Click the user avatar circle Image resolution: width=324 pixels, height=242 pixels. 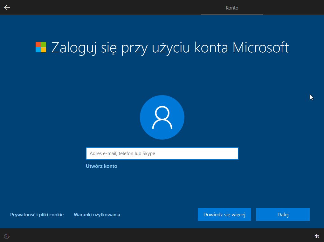pyautogui.click(x=162, y=117)
